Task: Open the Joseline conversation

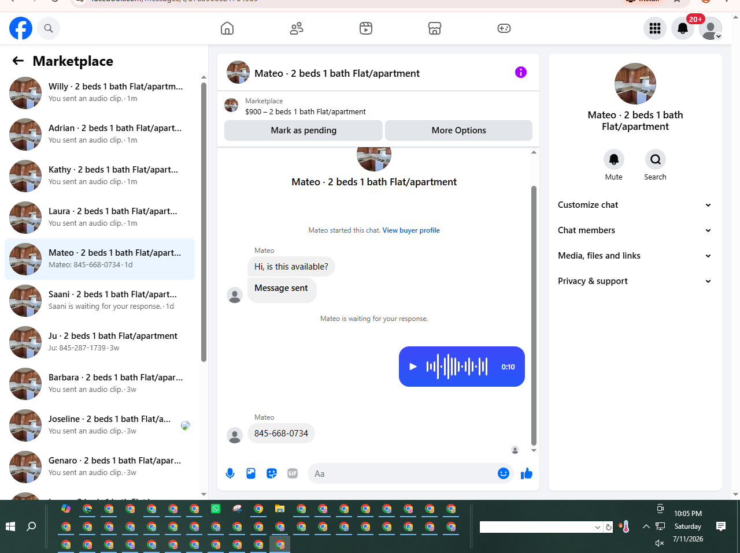Action: point(100,425)
